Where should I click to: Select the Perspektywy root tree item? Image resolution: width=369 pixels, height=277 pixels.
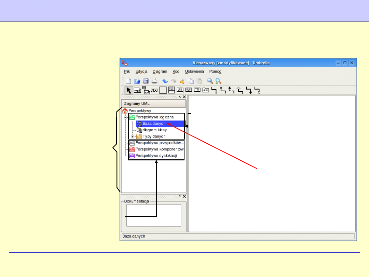(x=139, y=111)
